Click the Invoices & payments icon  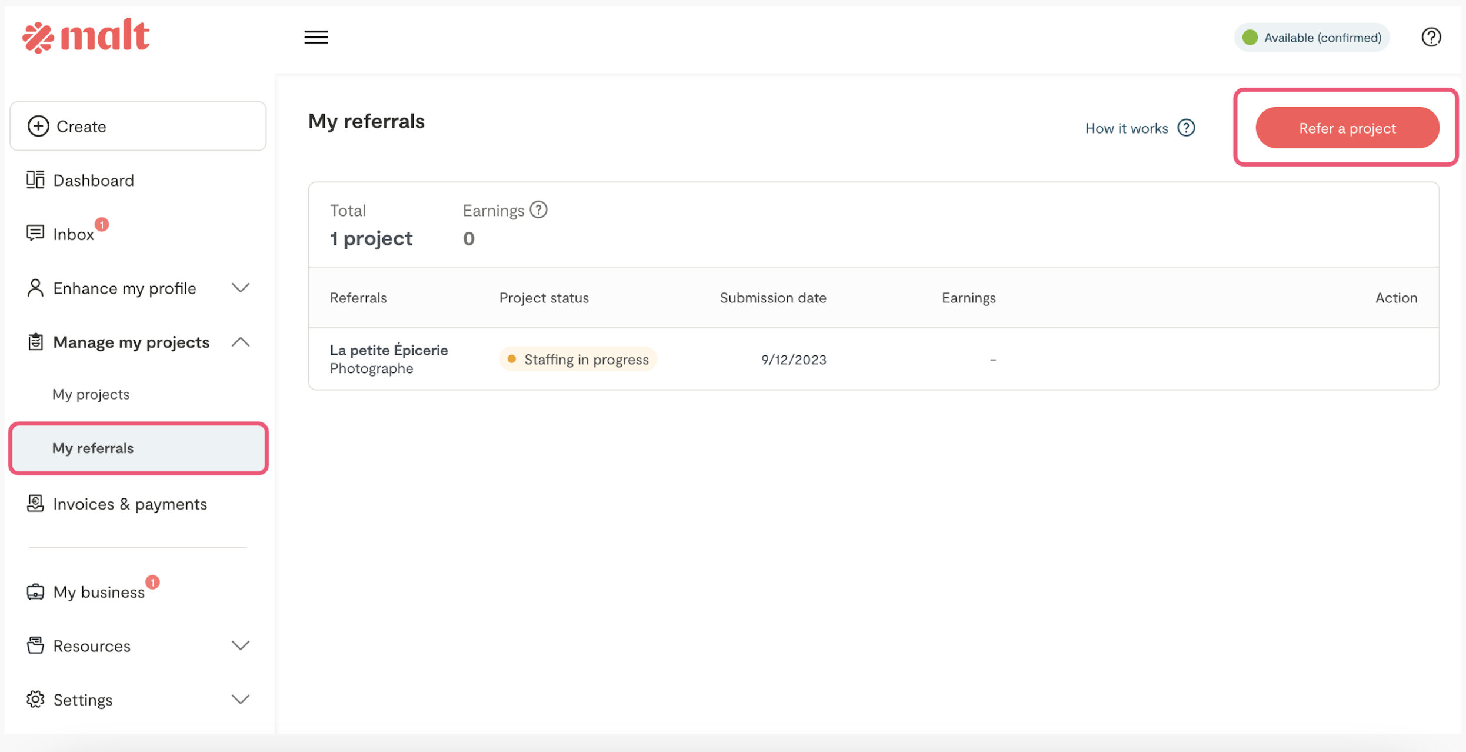[x=35, y=504]
